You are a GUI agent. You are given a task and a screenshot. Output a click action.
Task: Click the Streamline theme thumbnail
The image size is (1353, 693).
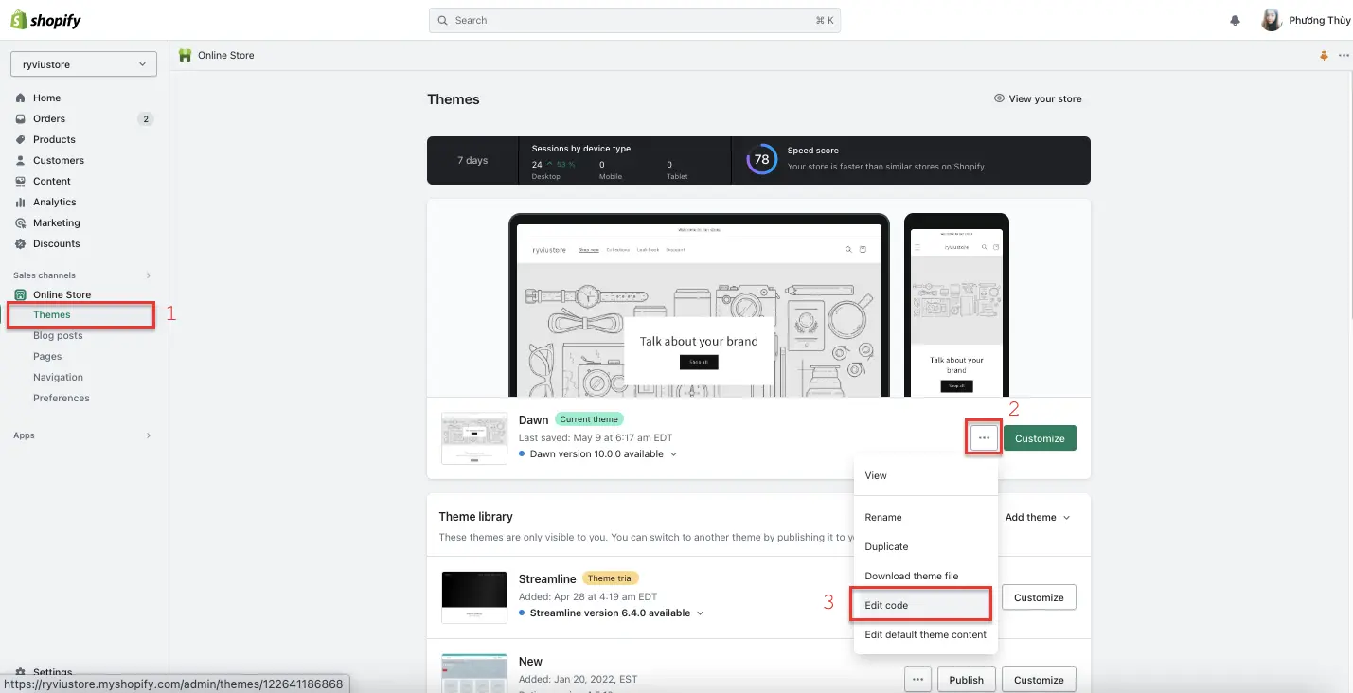tap(473, 596)
